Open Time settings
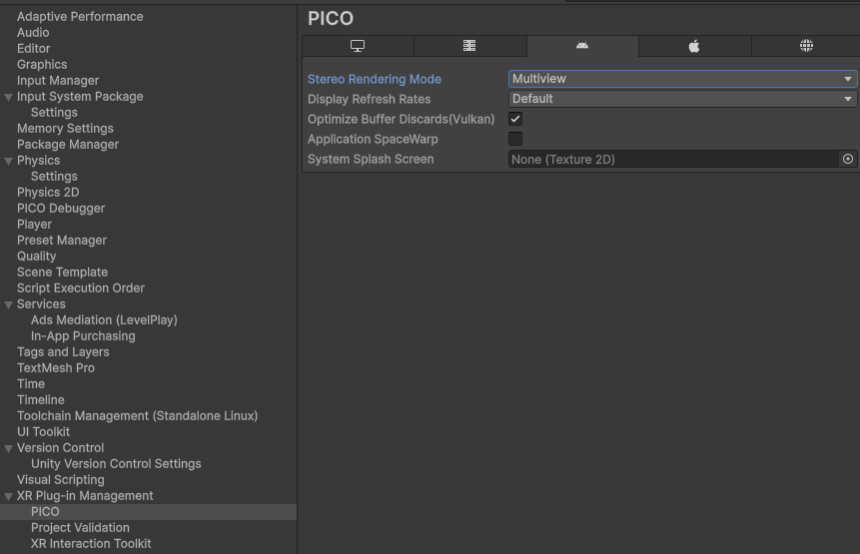This screenshot has width=860, height=554. pyautogui.click(x=31, y=383)
